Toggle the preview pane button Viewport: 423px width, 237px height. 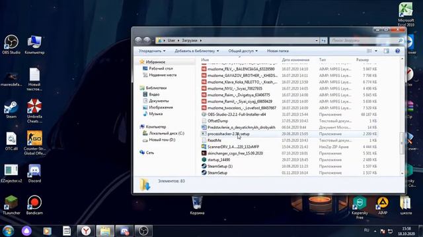pos(386,51)
